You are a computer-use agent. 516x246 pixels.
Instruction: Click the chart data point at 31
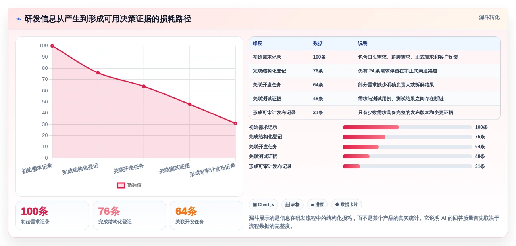point(235,123)
